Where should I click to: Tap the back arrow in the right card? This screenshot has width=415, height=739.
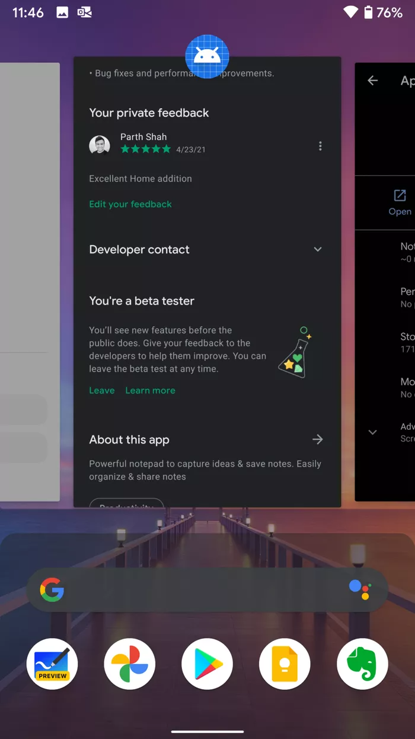(x=372, y=81)
